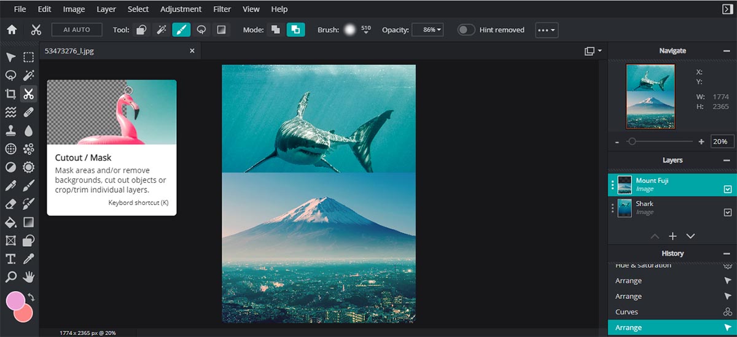Click the Home icon
This screenshot has height=337, width=737.
(12, 29)
